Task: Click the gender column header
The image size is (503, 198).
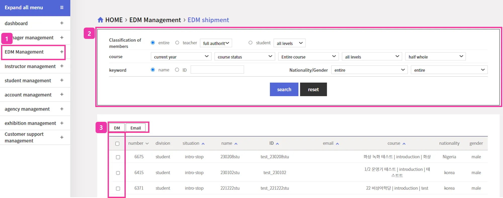Action: [476, 143]
